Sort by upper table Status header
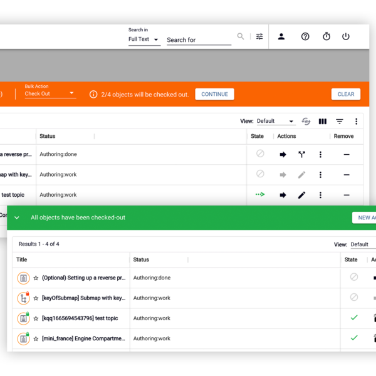The height and width of the screenshot is (376, 376). pyautogui.click(x=48, y=136)
